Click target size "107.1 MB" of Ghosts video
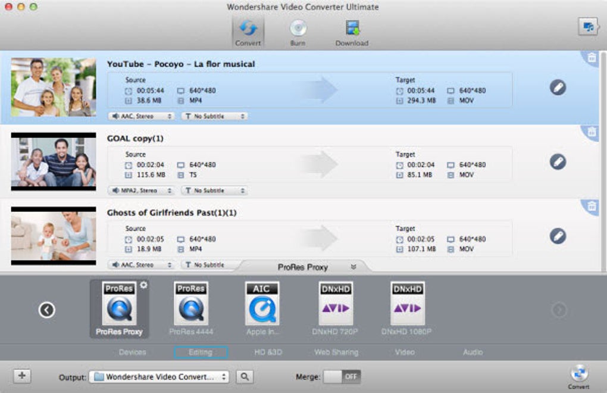Viewport: 607px width, 393px height. (x=421, y=249)
